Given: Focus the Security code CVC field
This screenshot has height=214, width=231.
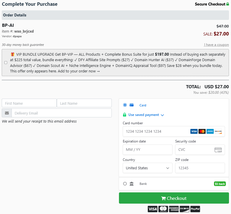Looking at the screenshot, I should pyautogui.click(x=200, y=150).
